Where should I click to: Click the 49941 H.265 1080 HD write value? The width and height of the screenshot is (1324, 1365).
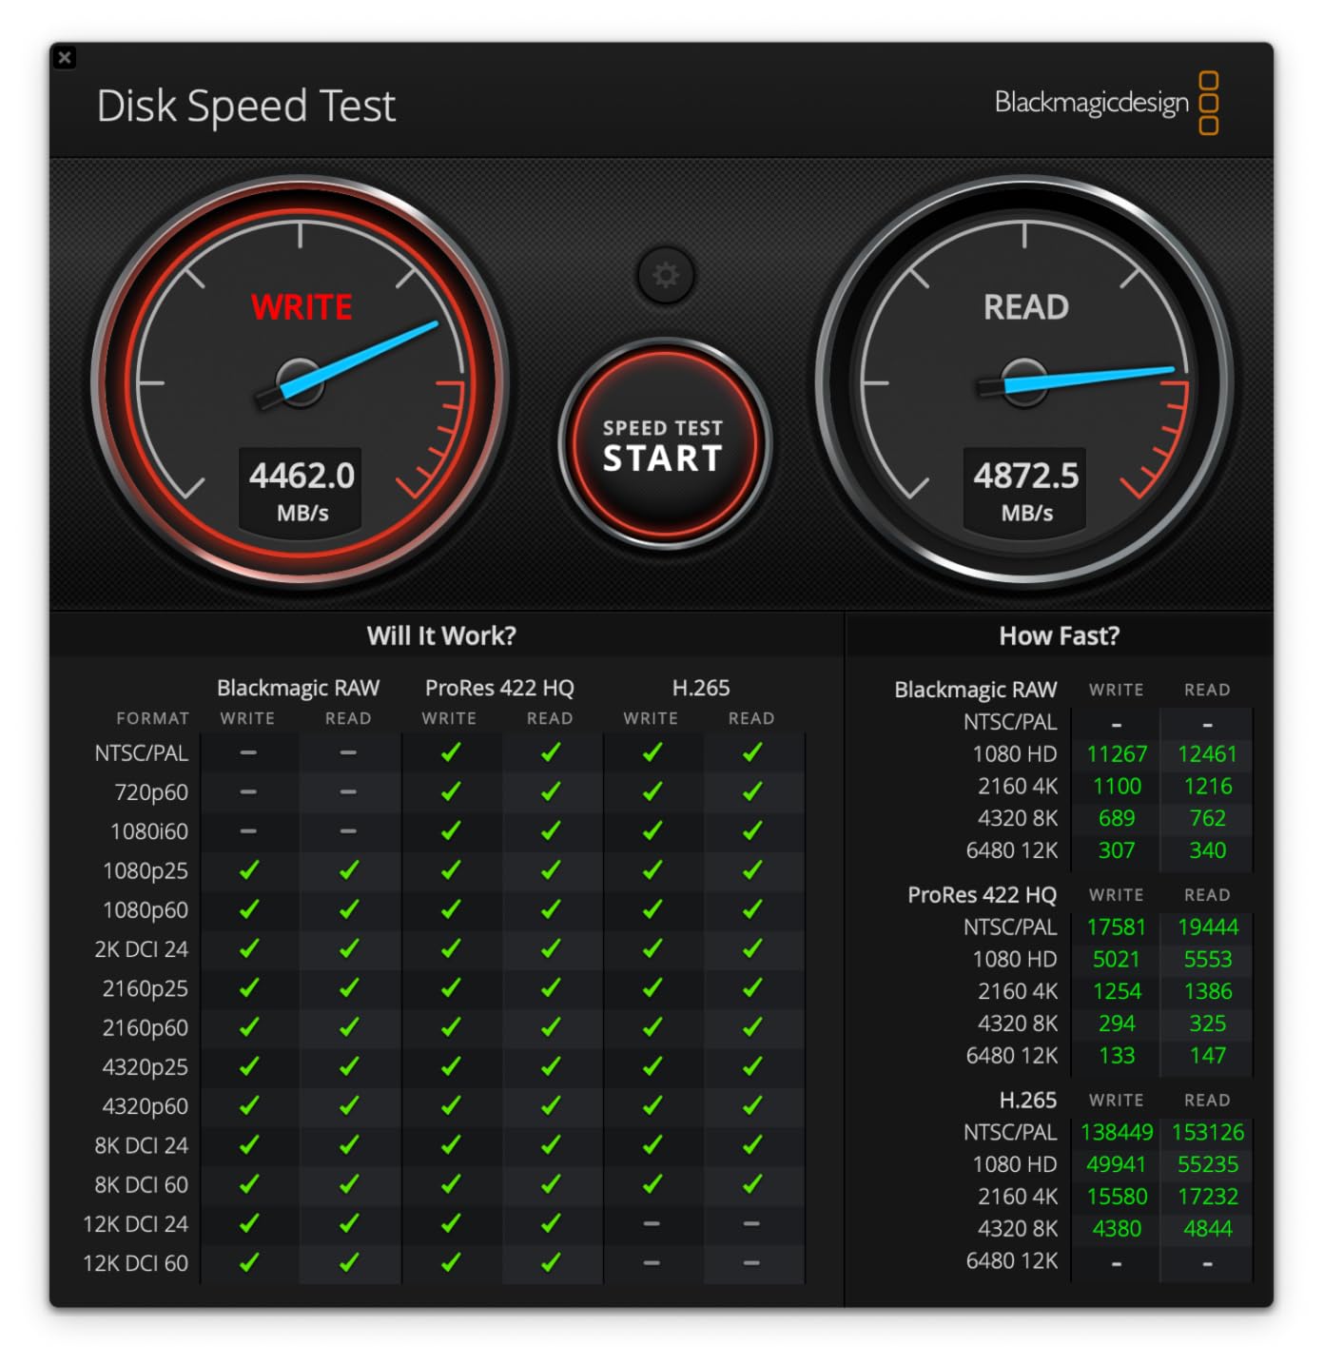[1117, 1164]
